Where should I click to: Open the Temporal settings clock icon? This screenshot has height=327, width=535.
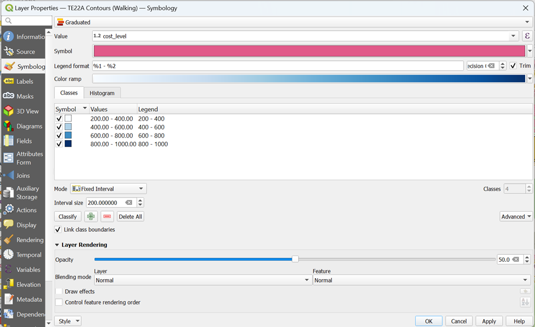pyautogui.click(x=8, y=255)
